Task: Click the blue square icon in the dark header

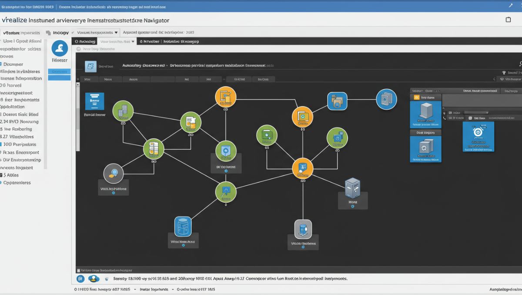Action: pyautogui.click(x=90, y=66)
